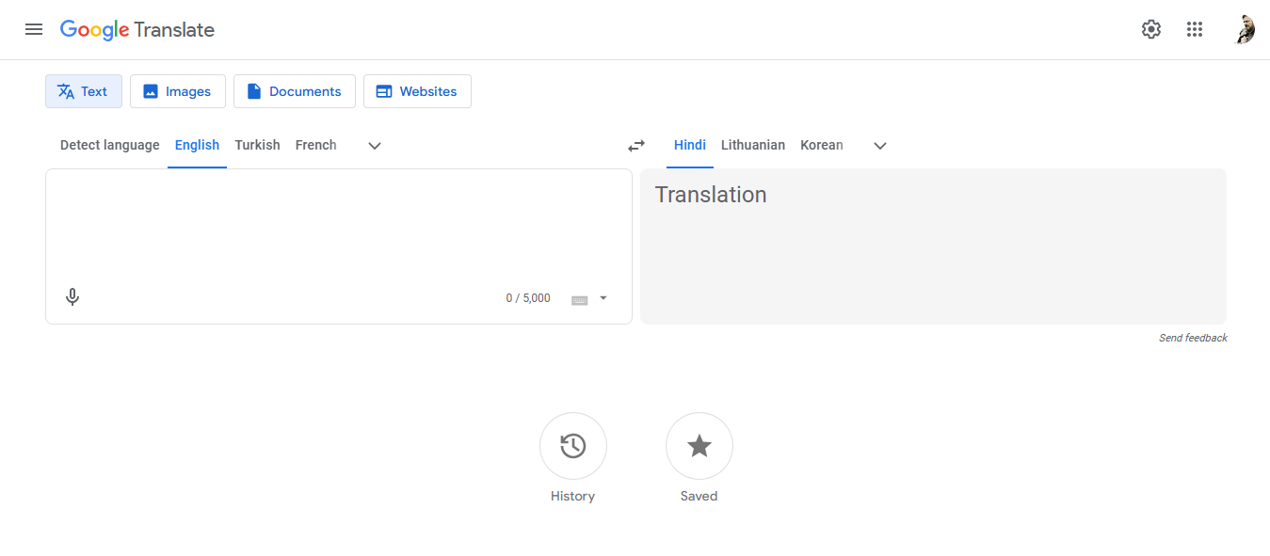Expand more source languages chevron
Screen dimensions: 1270x556
coord(375,146)
